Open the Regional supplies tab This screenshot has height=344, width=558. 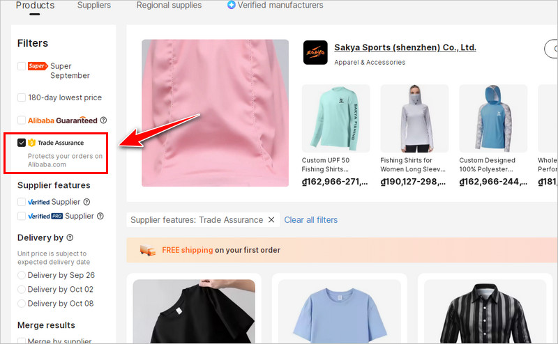pos(169,6)
